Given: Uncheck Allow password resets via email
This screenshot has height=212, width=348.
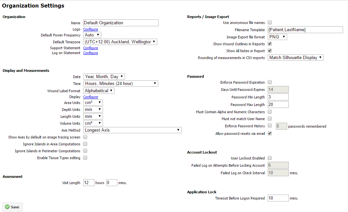Looking at the screenshot, I should coord(270,133).
